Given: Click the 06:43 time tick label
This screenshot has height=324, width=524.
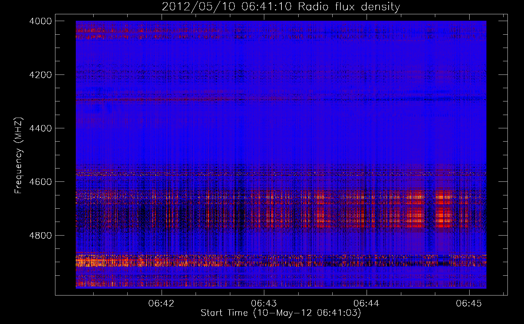Looking at the screenshot, I should tap(264, 304).
